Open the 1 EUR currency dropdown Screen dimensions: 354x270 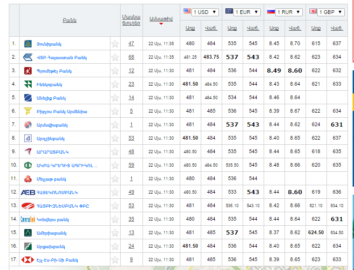coord(247,12)
